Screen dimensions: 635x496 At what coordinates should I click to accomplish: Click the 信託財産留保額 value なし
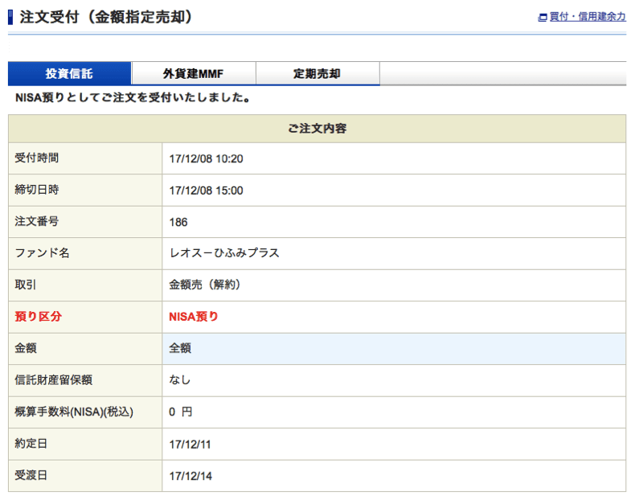(x=180, y=379)
